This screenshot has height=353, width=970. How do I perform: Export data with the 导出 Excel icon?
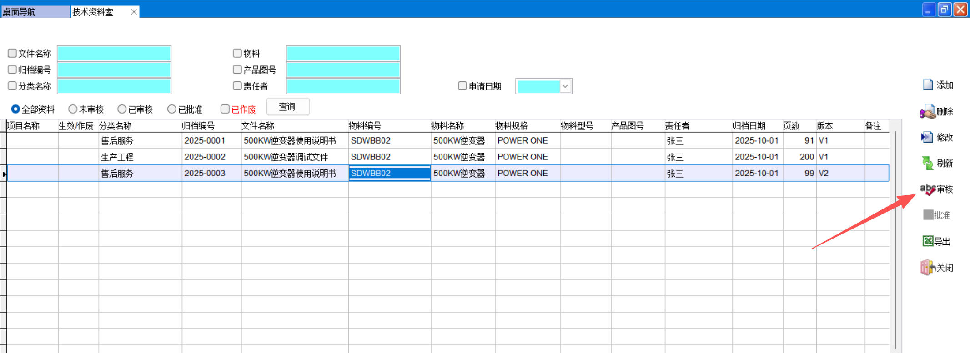coord(928,241)
